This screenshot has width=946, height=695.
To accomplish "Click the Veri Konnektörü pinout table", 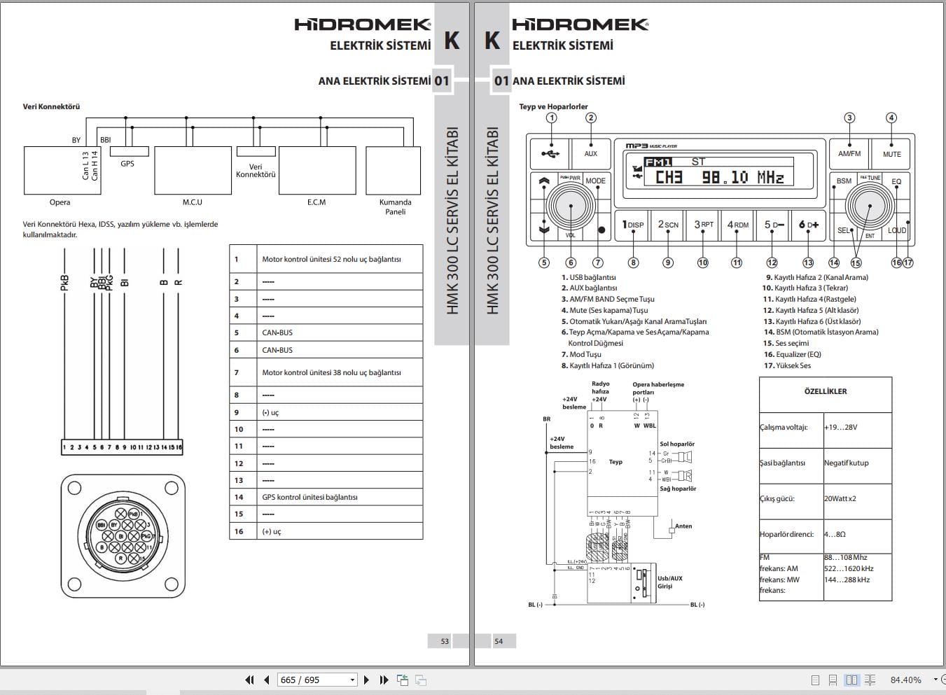I will 326,392.
